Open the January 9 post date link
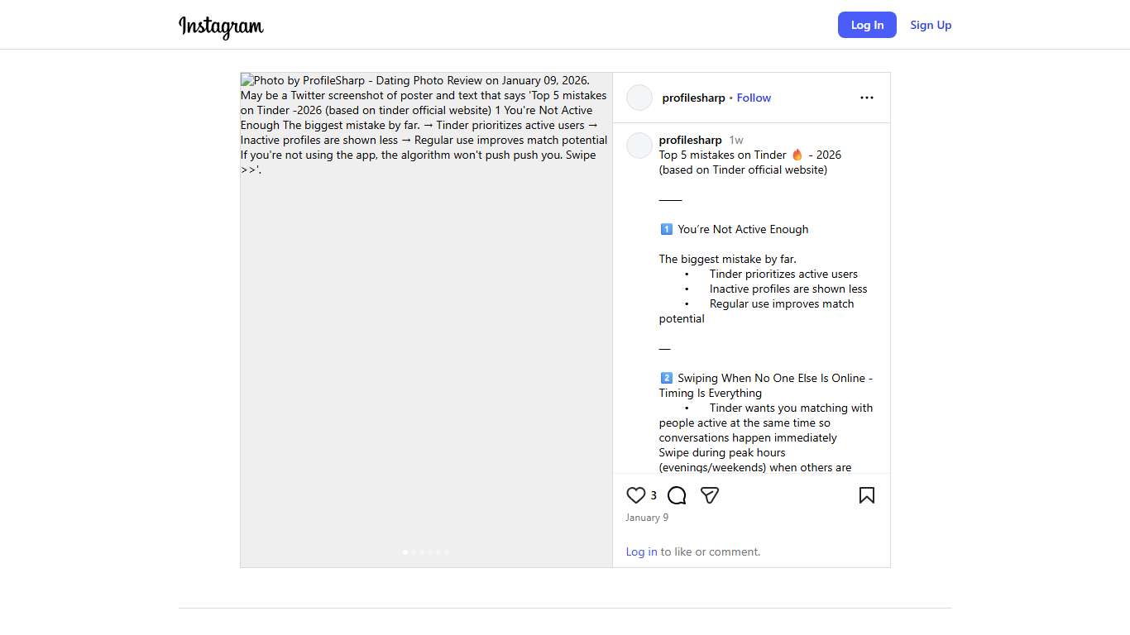1130x635 pixels. pos(647,518)
